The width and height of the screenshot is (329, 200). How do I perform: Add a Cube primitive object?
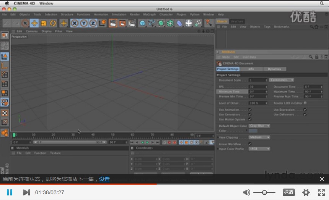coord(142,23)
